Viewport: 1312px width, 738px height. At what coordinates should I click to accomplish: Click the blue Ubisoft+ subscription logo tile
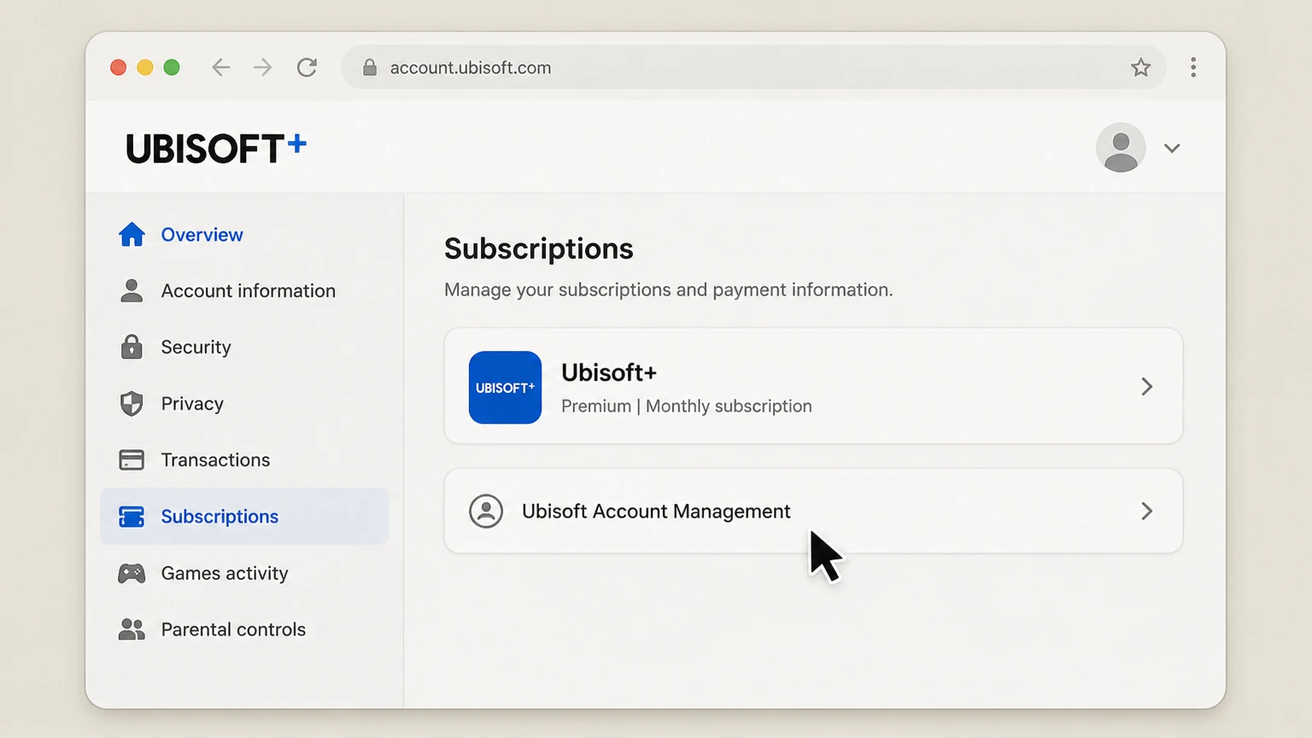coord(505,387)
